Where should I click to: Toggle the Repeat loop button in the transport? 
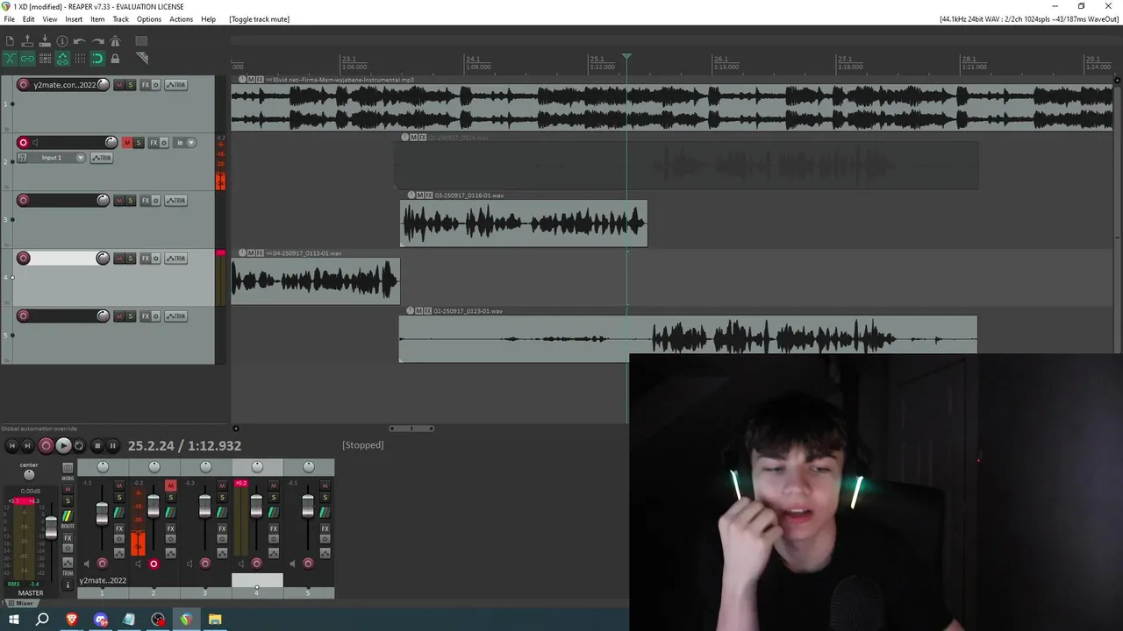79,446
